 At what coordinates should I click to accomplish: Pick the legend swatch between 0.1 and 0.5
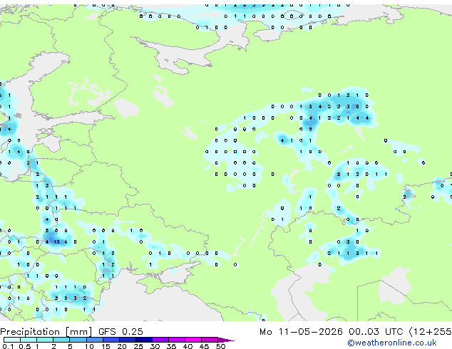pos(12,340)
